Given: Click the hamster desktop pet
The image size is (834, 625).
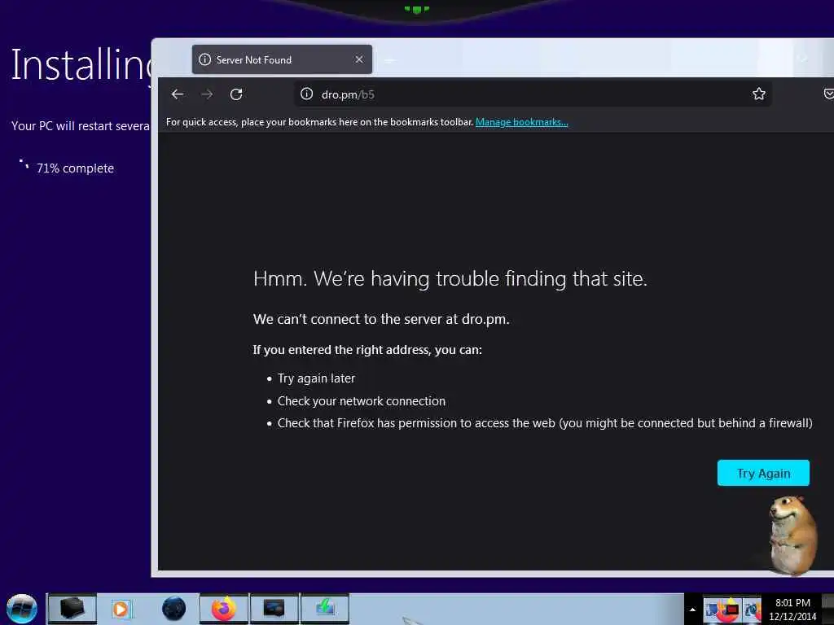Looking at the screenshot, I should point(792,535).
